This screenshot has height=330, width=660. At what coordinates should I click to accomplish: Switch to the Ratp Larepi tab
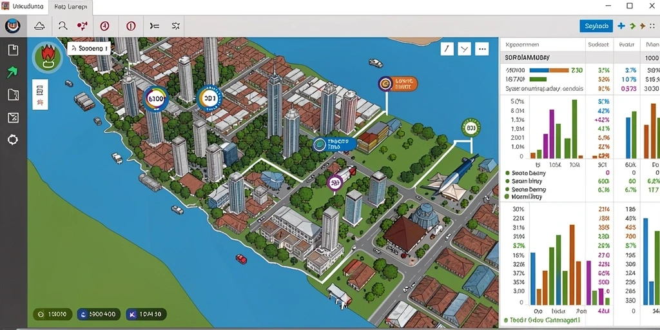pyautogui.click(x=70, y=7)
